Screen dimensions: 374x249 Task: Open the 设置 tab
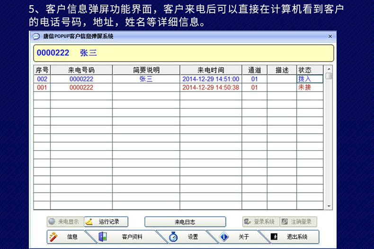click(x=187, y=237)
